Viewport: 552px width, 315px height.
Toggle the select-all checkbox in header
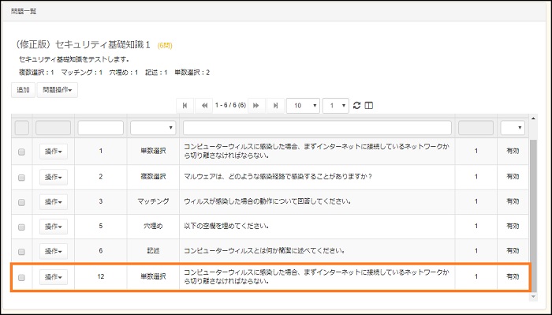click(22, 128)
